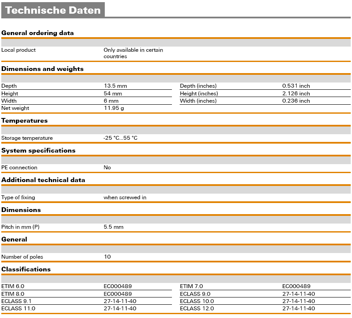Click the -25 °C...55 °C storage temperature value
This screenshot has height=318, width=352.
[121, 138]
